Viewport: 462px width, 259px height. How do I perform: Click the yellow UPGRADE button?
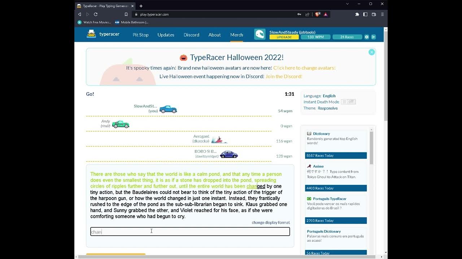coord(284,37)
